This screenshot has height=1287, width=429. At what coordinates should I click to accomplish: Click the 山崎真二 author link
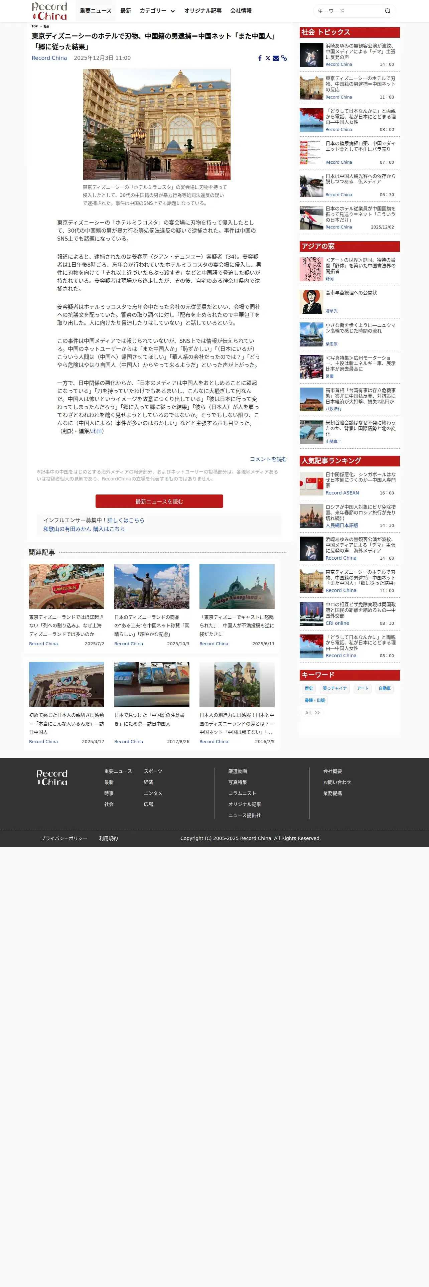pyautogui.click(x=334, y=442)
